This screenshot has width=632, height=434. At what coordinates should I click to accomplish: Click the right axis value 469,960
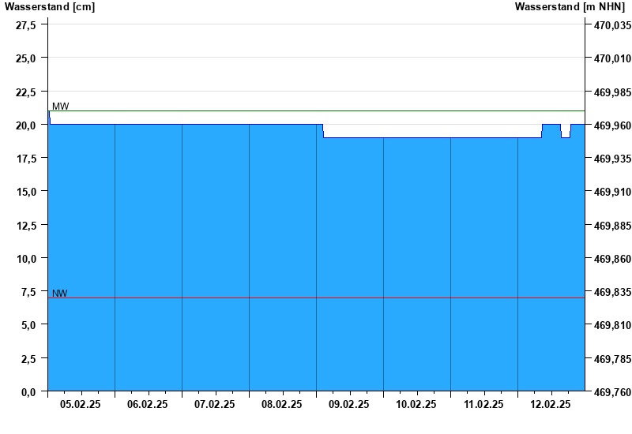(x=613, y=125)
